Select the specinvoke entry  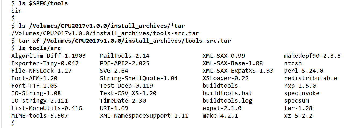302,93
